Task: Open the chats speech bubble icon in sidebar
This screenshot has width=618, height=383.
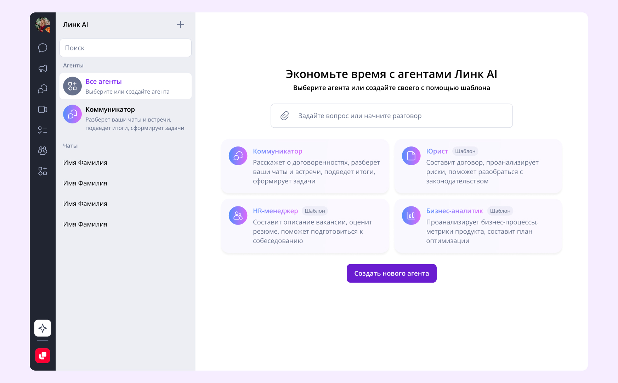Action: (42, 48)
